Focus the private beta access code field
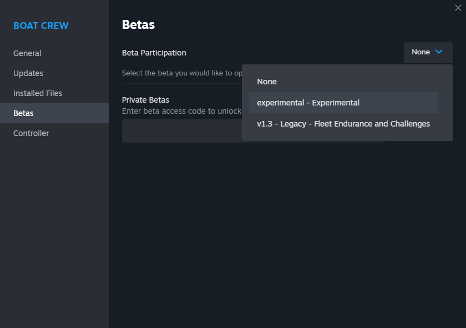The height and width of the screenshot is (328, 466). [182, 131]
